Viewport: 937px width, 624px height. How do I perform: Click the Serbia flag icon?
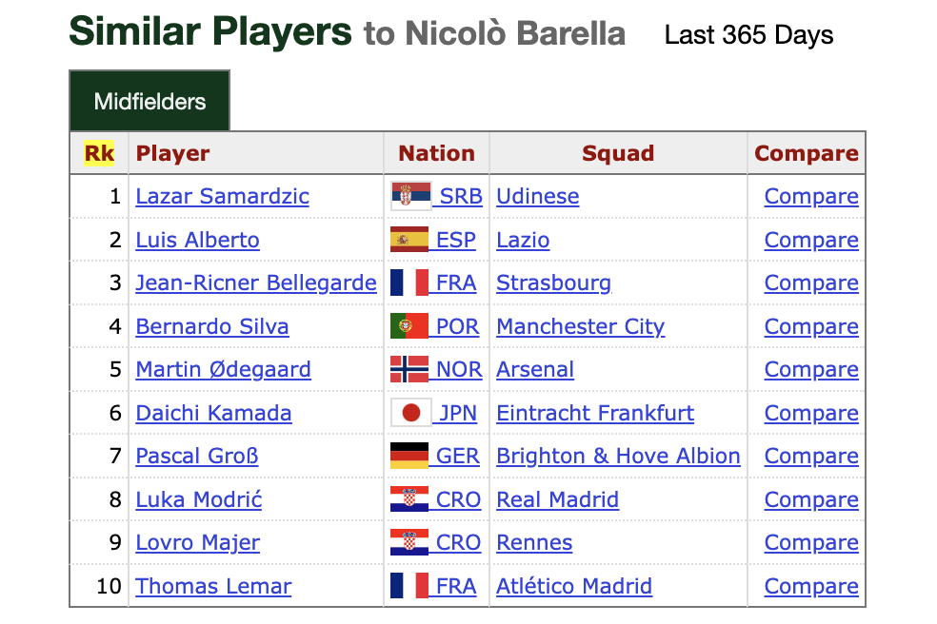tap(410, 196)
